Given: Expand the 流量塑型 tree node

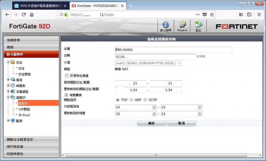Looking at the screenshot, I should (x=8, y=91).
